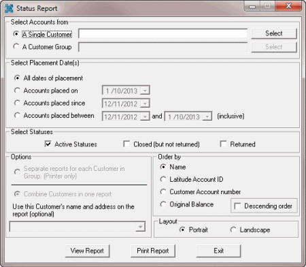The height and width of the screenshot is (267, 306).
Task: Open the Accounts placed on date dropdown
Action: click(x=145, y=91)
